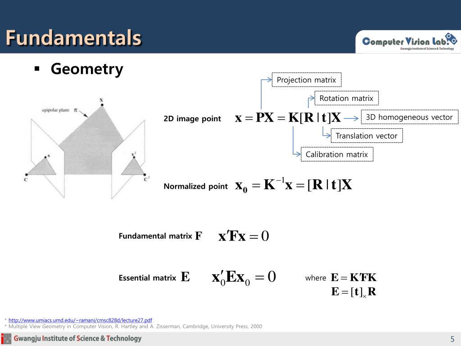Viewport: 461px width, 346px height.
Task: Select the '2D image point' label
Action: [x=192, y=118]
